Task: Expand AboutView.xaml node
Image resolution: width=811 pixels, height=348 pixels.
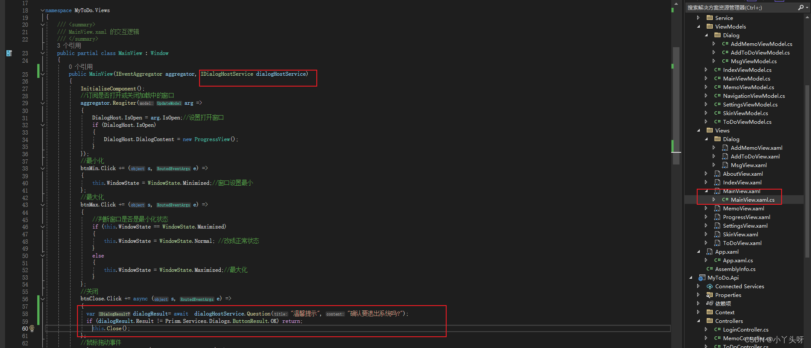Action: 706,174
